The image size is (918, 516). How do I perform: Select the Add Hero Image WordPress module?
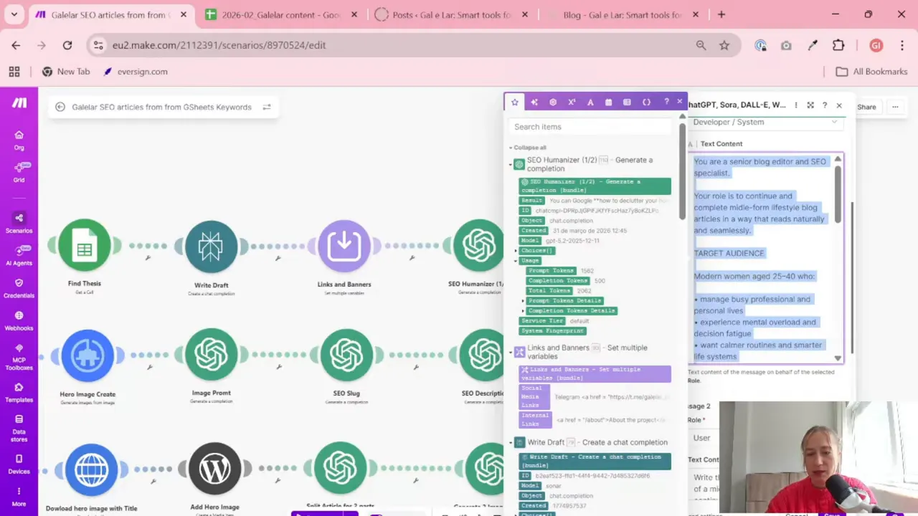tap(214, 469)
